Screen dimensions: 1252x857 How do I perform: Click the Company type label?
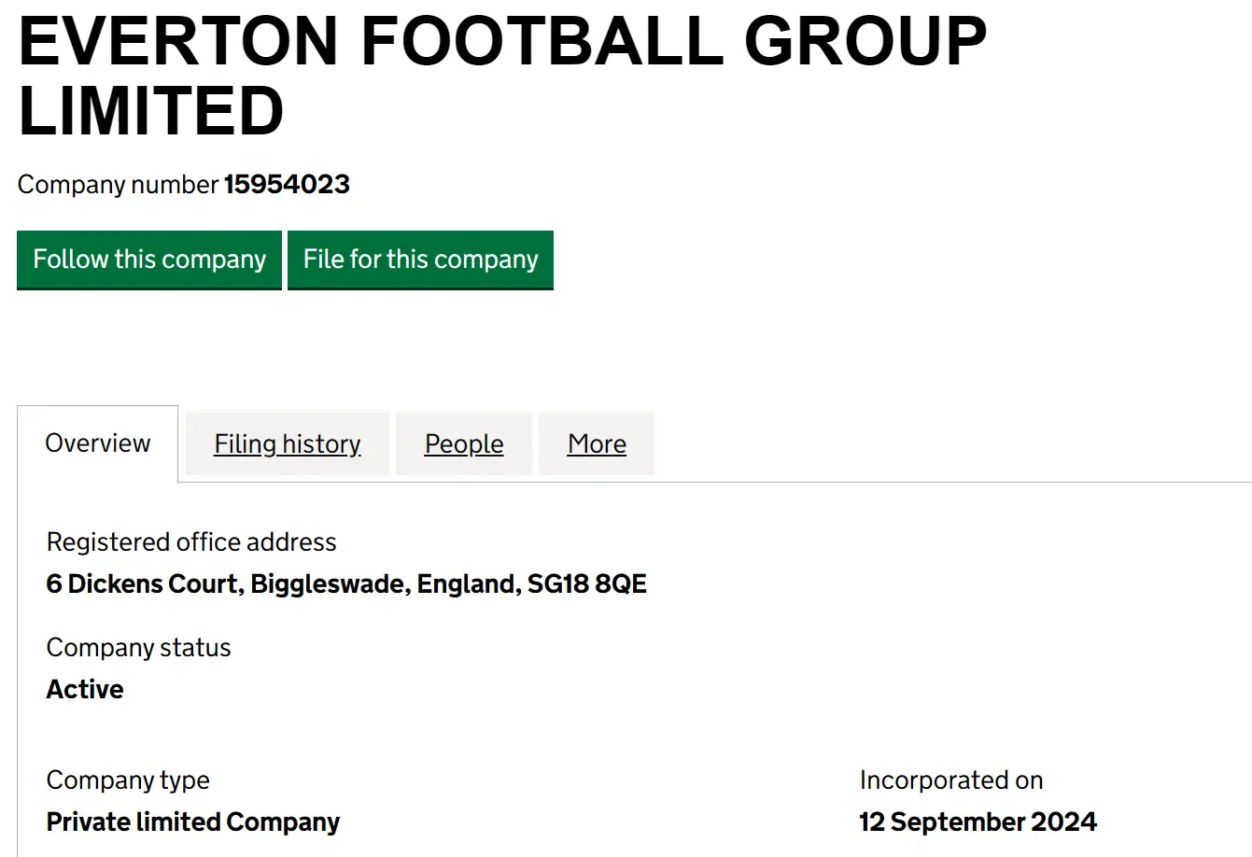click(x=128, y=780)
